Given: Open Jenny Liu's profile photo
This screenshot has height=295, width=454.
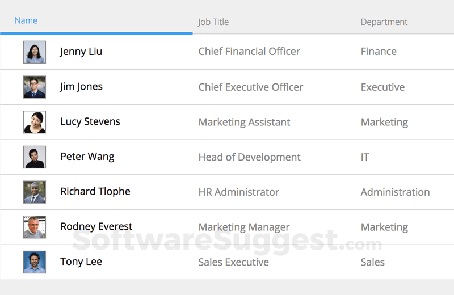Looking at the screenshot, I should pyautogui.click(x=35, y=52).
